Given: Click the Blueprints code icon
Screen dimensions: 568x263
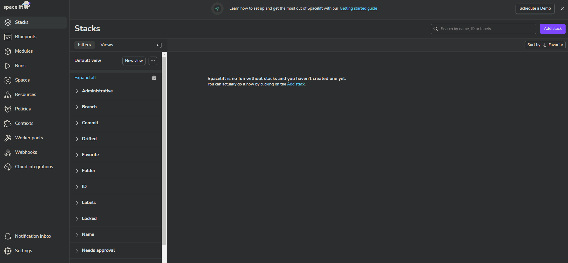Looking at the screenshot, I should point(8,37).
